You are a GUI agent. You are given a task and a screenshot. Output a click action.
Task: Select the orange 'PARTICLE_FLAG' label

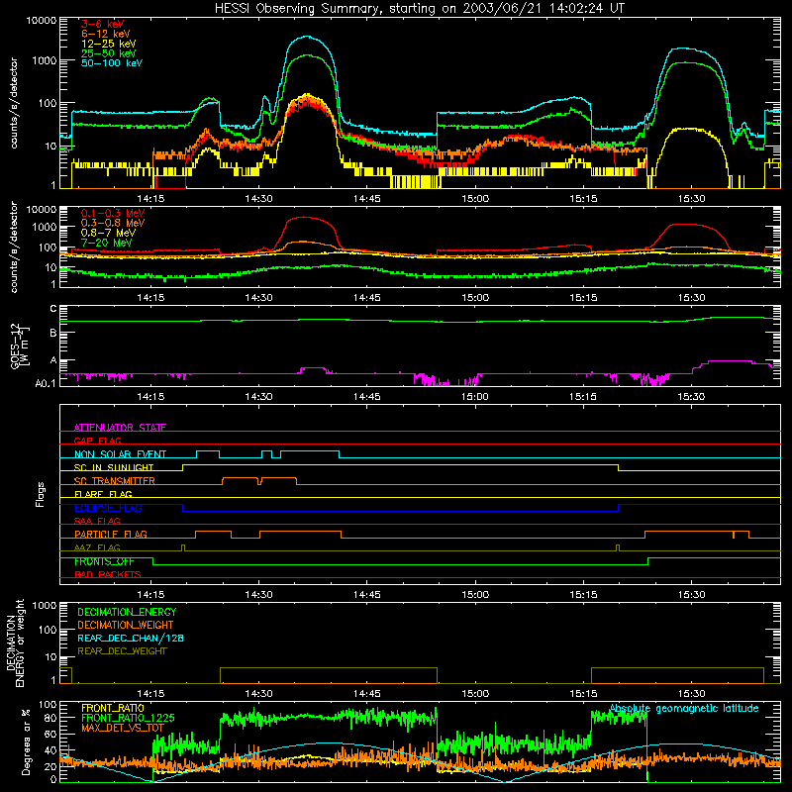pos(111,534)
